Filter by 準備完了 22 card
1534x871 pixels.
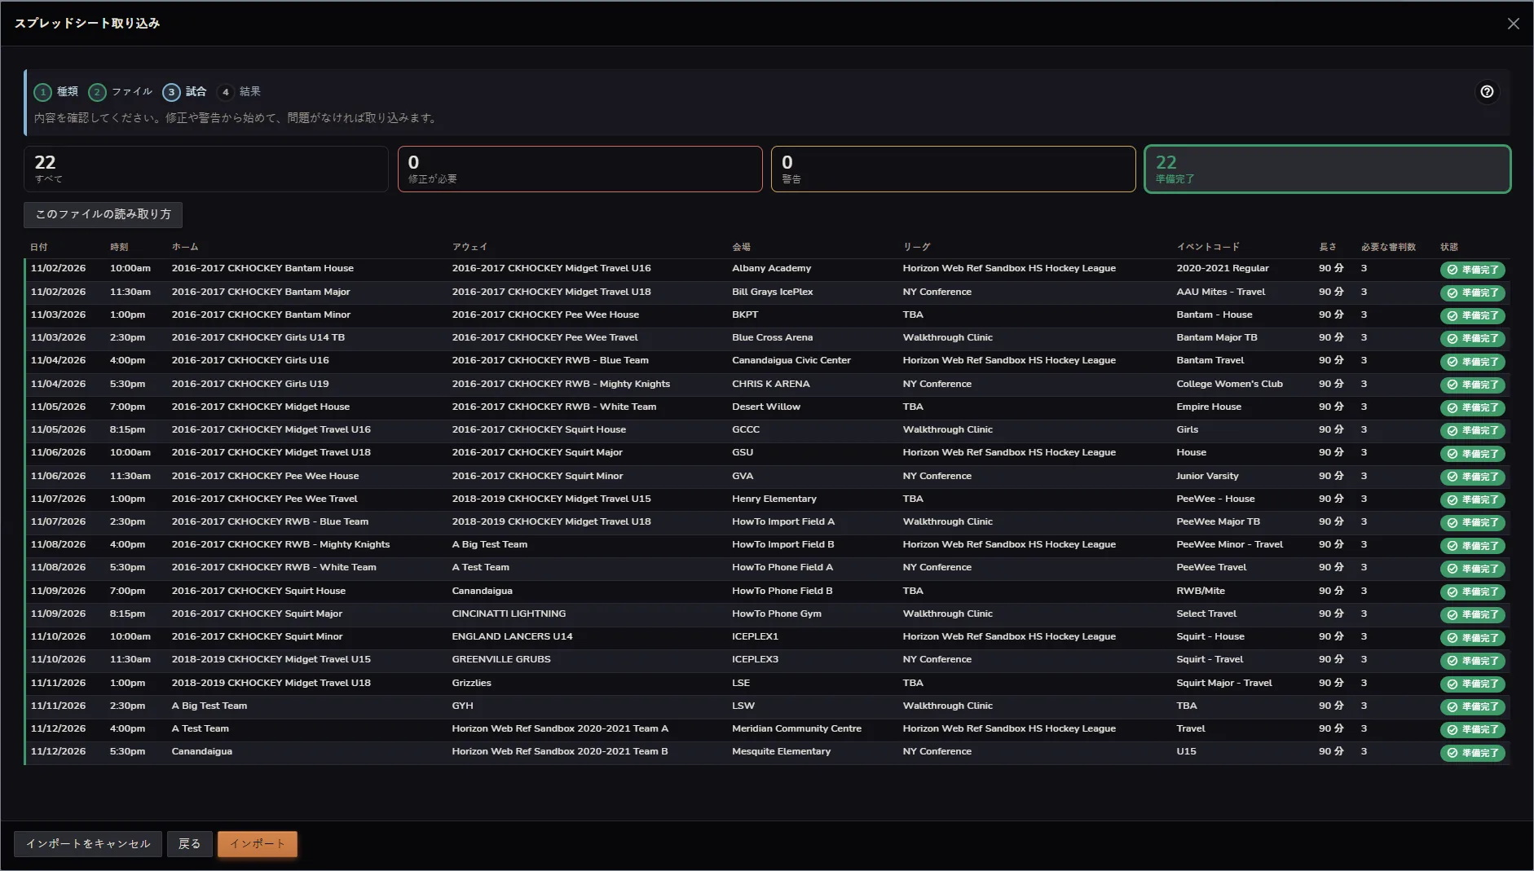[1327, 169]
